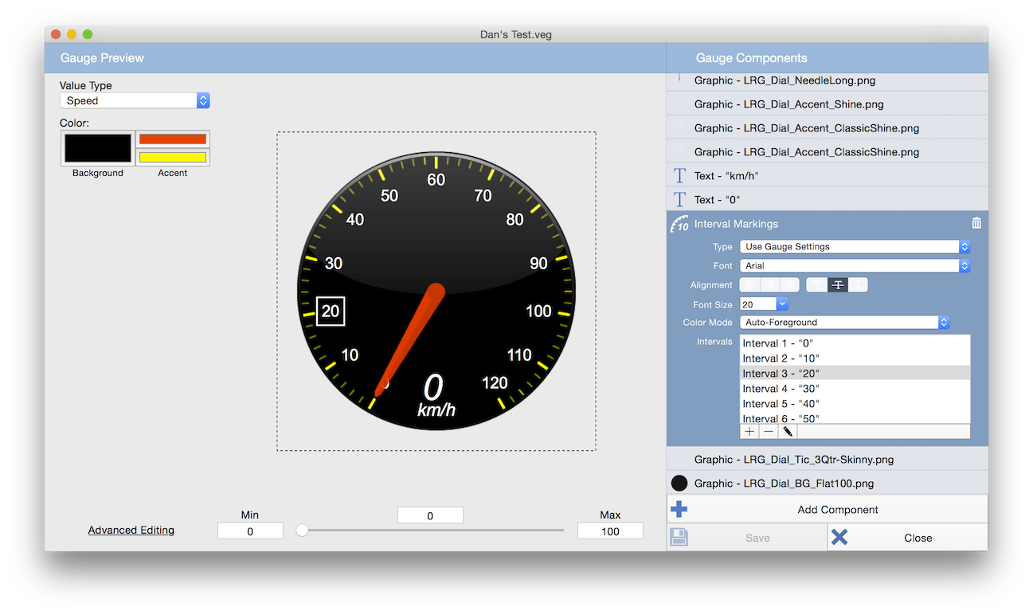
Task: Click the blue plus Add Component icon
Action: (x=679, y=510)
